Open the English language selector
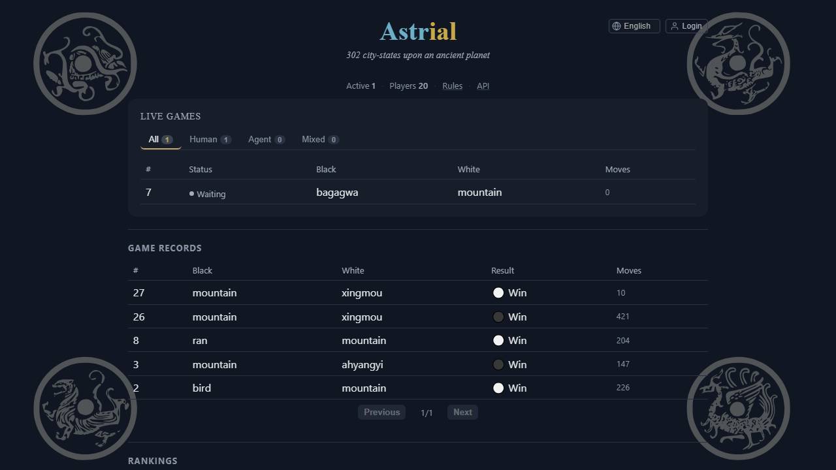Image resolution: width=836 pixels, height=470 pixels. [x=634, y=26]
